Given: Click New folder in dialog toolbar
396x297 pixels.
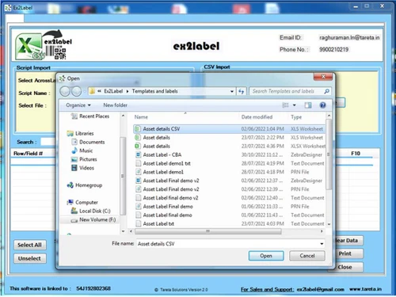Looking at the screenshot, I should point(115,105).
